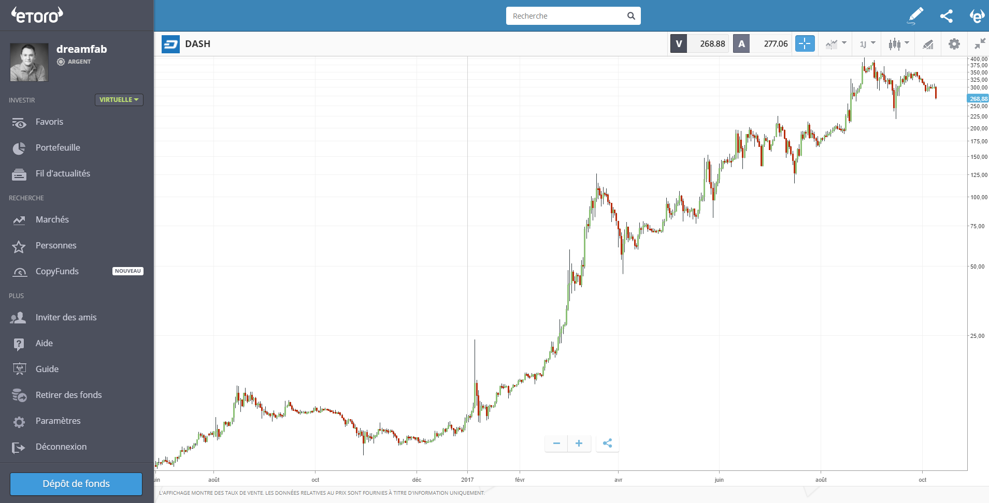Zoom out the chart with minus button

tap(556, 443)
